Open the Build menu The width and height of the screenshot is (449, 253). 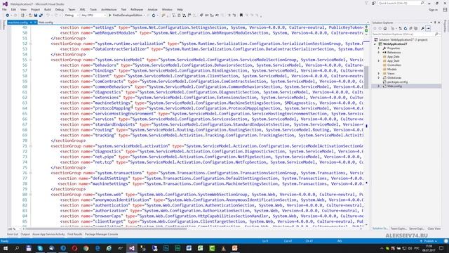coord(48,9)
